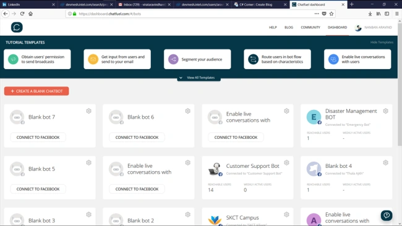This screenshot has height=226, width=402.
Task: Open settings gear for Blank bot 3
Action: coord(88,214)
